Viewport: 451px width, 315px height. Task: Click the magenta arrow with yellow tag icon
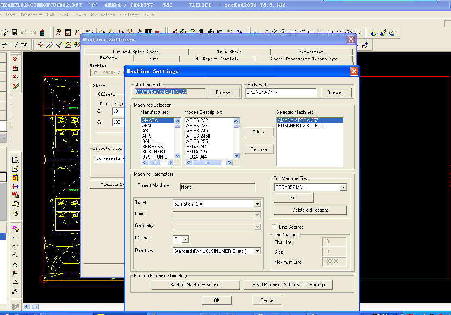coord(15,229)
